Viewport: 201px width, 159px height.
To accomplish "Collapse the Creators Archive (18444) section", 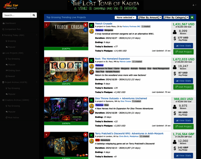I will 20,100.
